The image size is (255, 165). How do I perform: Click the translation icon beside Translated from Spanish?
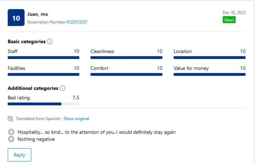point(11,118)
